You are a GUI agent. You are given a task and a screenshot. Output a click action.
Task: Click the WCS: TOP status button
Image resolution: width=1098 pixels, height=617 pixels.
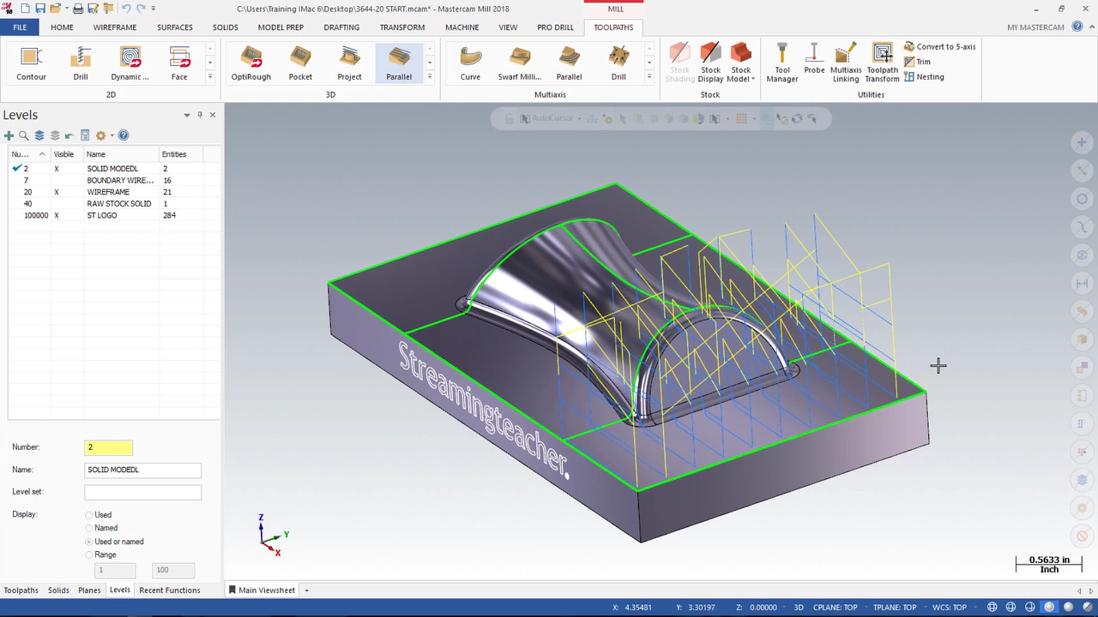[x=949, y=607]
